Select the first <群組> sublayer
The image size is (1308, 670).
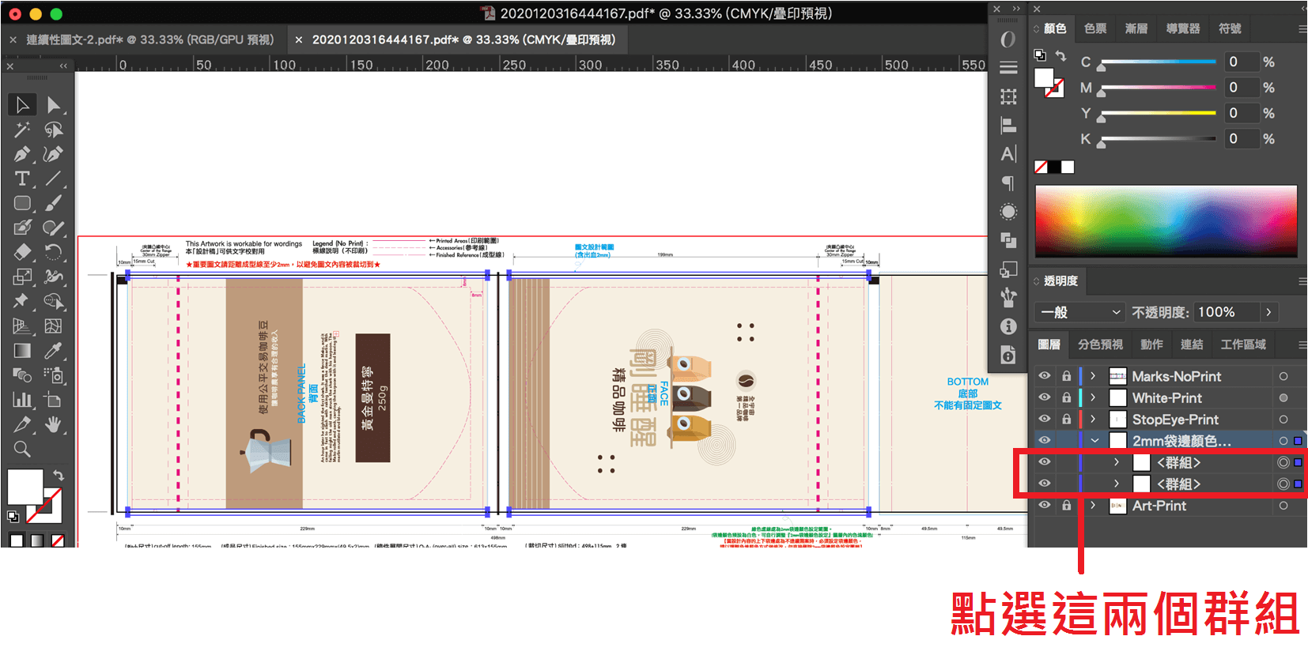click(x=1178, y=462)
